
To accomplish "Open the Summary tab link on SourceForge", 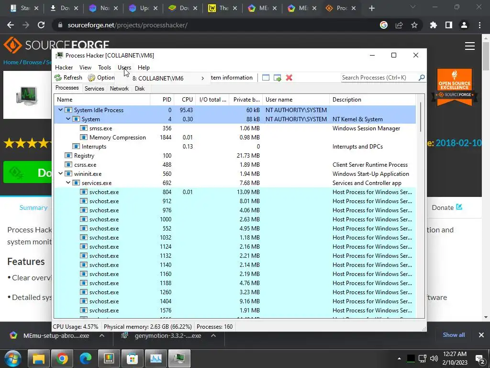I will [33, 207].
